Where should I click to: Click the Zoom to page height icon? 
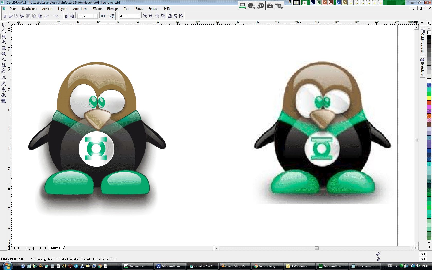pos(181,16)
